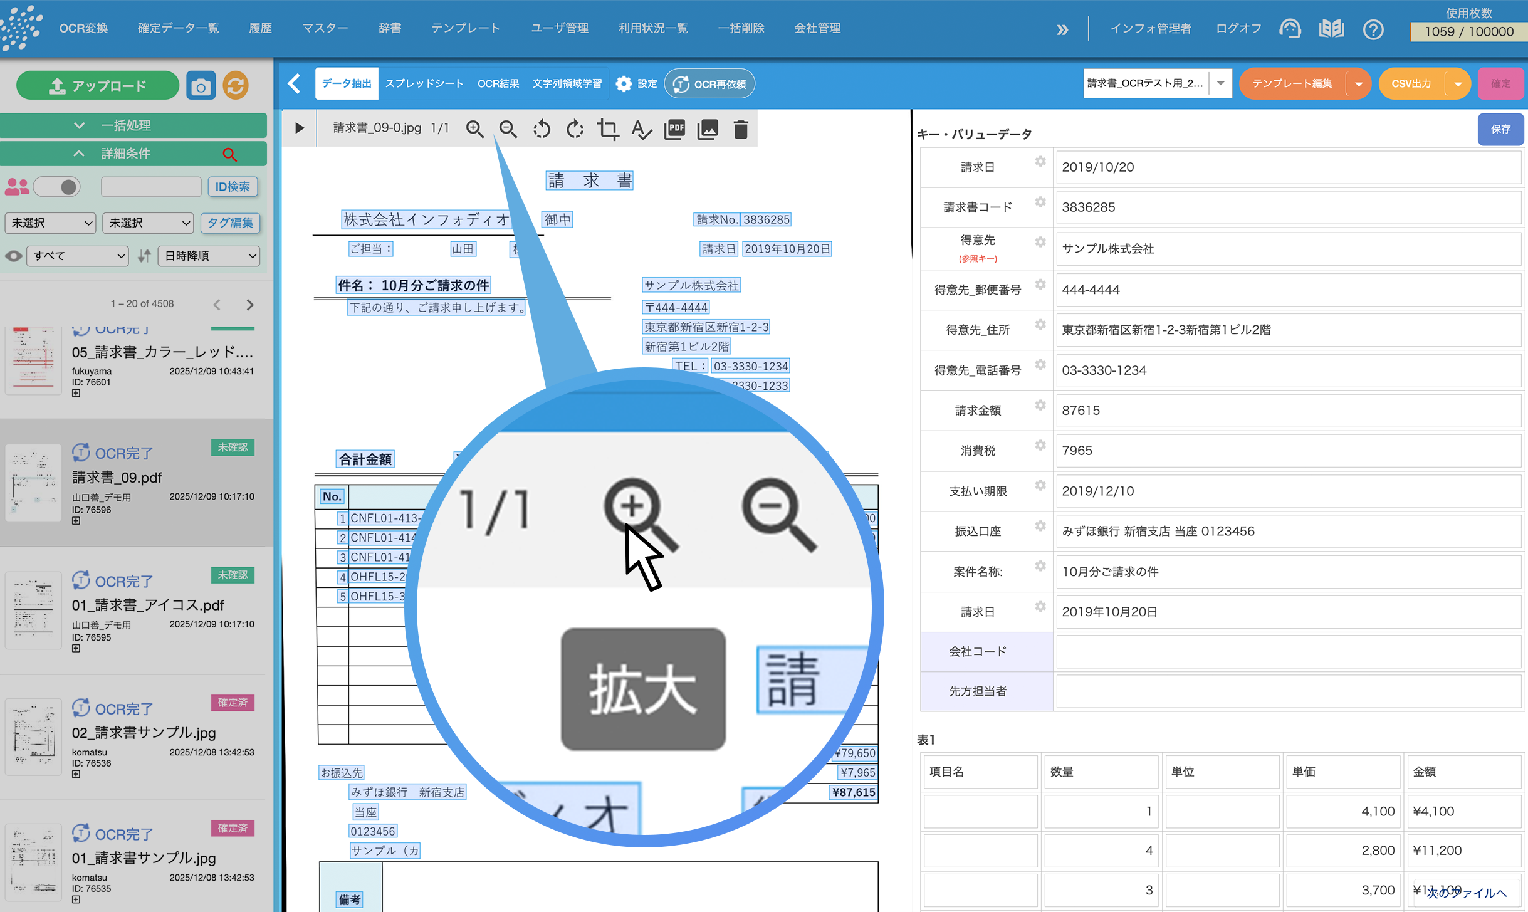Toggle the user filter switch in the sidebar
1528x912 pixels.
[x=57, y=186]
